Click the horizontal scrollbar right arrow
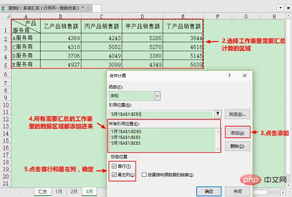Viewport: 292px width, 197px height. (x=283, y=192)
